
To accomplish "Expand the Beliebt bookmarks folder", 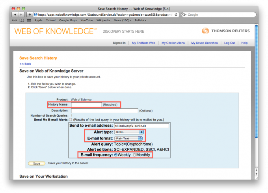I will click(140, 20).
